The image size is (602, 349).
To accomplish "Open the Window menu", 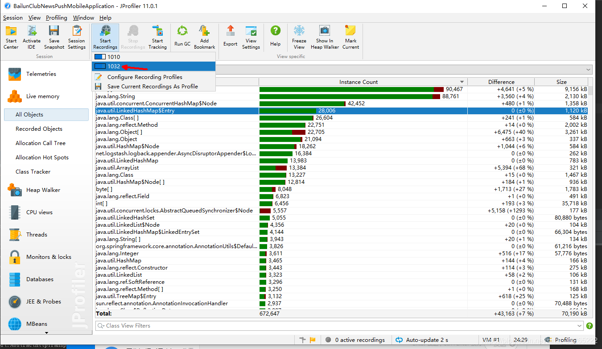I will tap(83, 18).
